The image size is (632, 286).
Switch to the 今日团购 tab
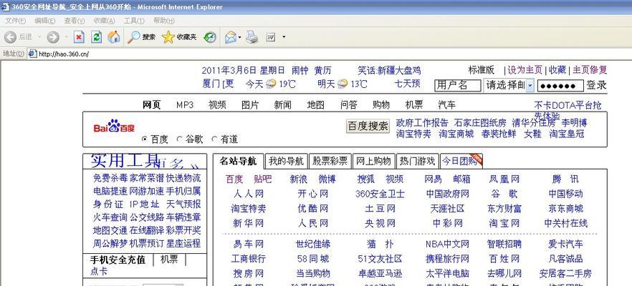461,162
